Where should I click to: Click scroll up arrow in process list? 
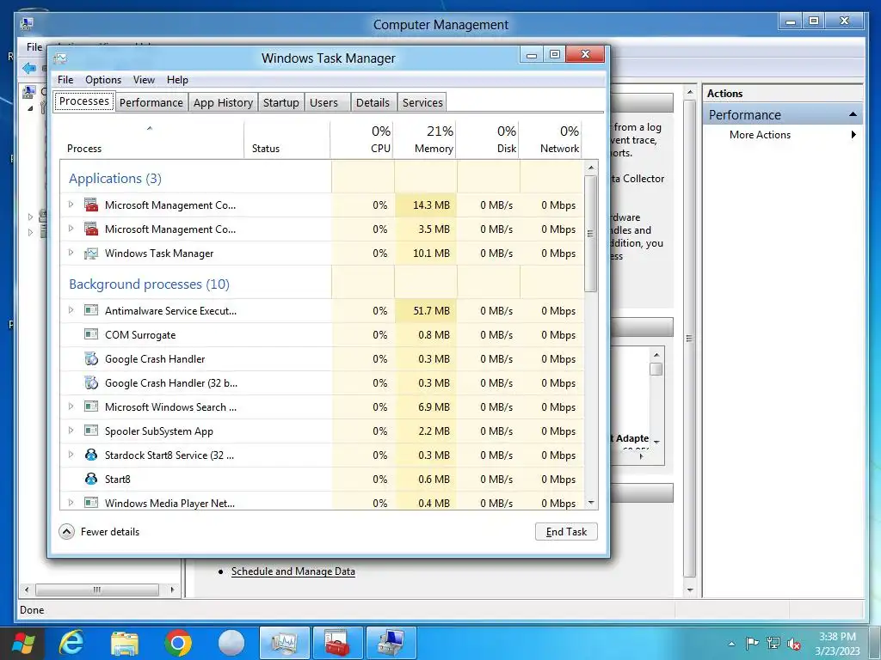click(x=590, y=168)
